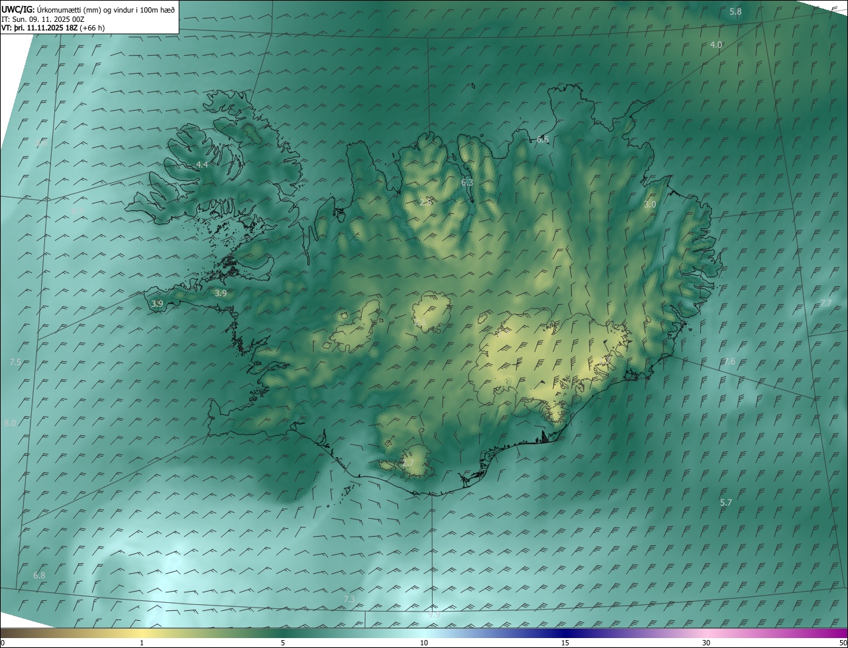
Task: Click the 2.7 value on the southern glacier
Action: 407,463
